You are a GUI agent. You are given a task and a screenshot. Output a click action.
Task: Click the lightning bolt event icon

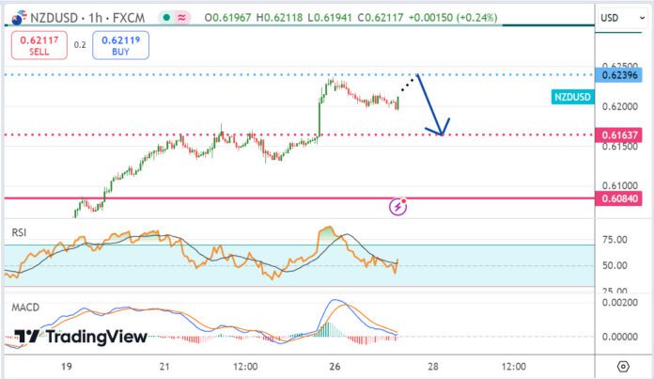pyautogui.click(x=399, y=204)
